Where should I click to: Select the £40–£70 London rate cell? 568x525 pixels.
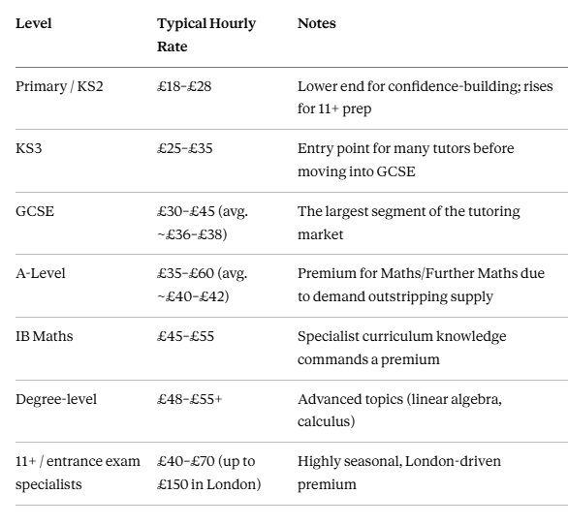point(209,473)
